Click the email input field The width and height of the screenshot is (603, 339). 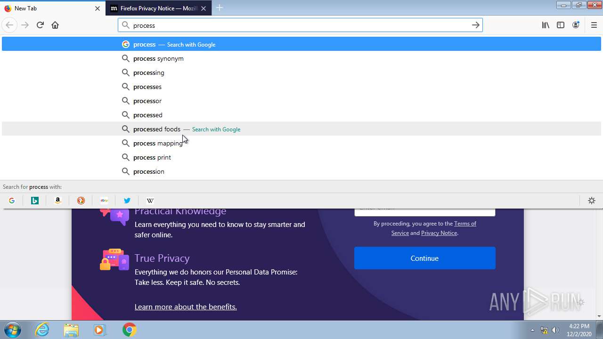[425, 211]
